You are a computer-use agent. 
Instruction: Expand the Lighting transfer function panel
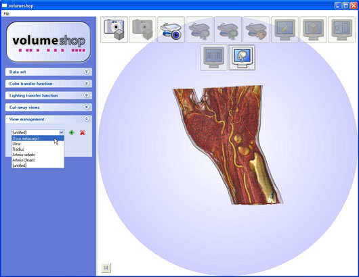[x=86, y=95]
